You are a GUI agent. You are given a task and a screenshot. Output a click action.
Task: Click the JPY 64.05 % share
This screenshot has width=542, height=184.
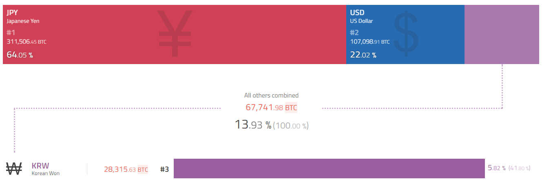tap(20, 55)
